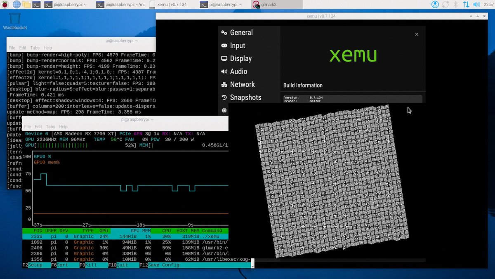Click the pi@raspberrypi title of nvtop terminal
The height and width of the screenshot is (279, 495).
138,119
